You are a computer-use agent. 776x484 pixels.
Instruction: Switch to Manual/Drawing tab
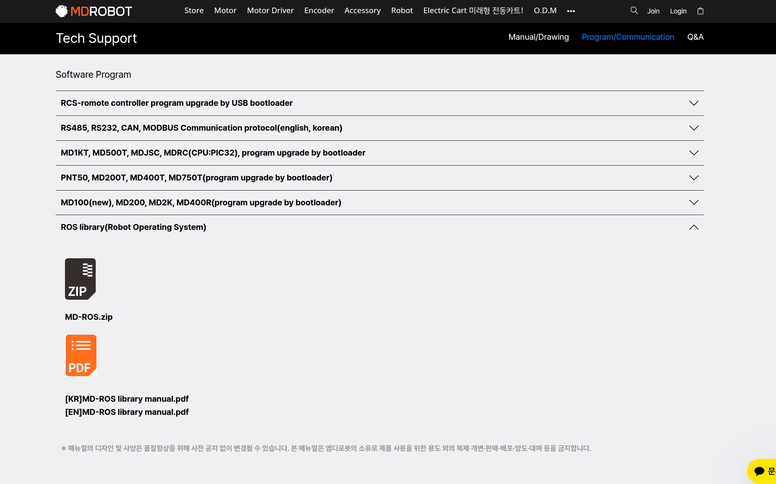tap(539, 37)
